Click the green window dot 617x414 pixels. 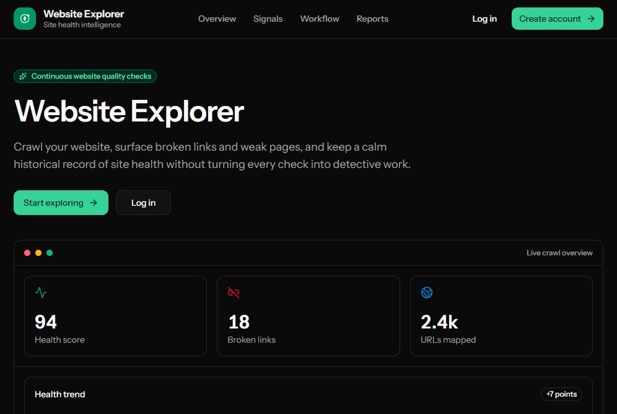(x=50, y=253)
